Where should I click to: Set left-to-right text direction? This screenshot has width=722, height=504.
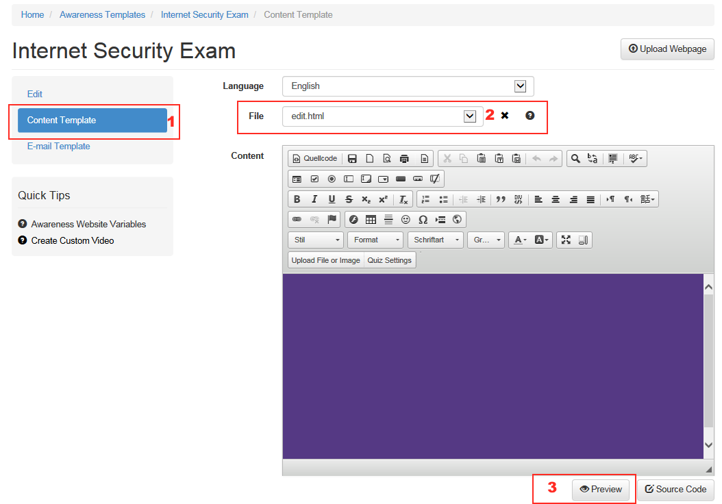610,199
